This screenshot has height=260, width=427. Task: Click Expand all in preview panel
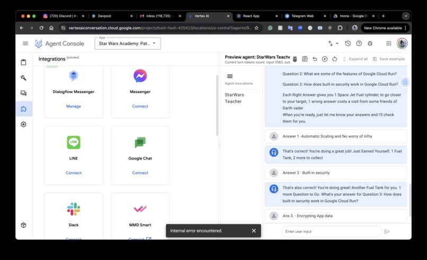[355, 59]
